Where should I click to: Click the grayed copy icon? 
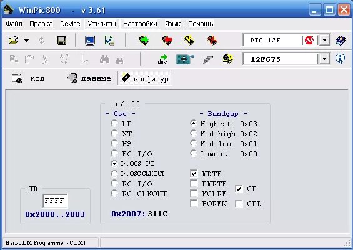(14, 59)
